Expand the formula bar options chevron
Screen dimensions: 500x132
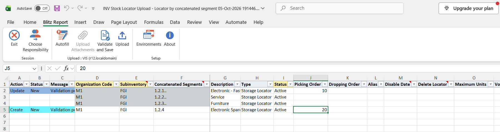[72, 68]
